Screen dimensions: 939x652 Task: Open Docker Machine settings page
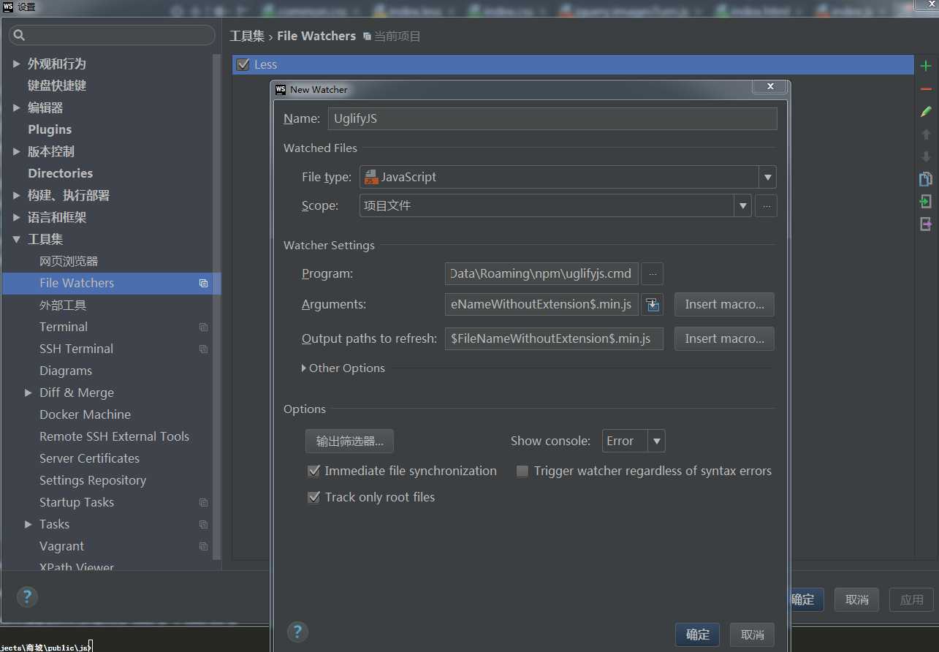click(x=85, y=415)
